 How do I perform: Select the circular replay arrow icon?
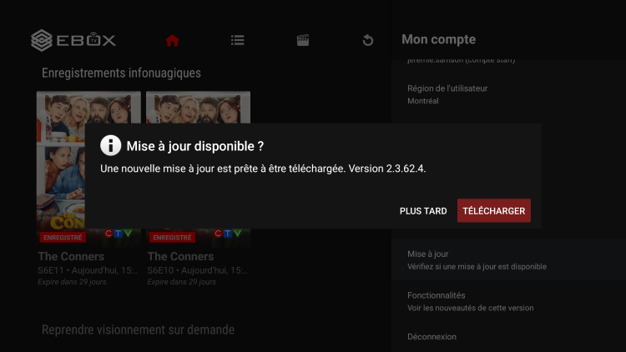pyautogui.click(x=368, y=40)
